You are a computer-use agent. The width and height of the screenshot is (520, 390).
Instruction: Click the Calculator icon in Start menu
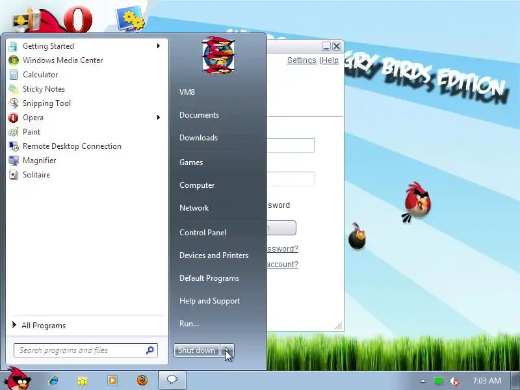click(13, 75)
